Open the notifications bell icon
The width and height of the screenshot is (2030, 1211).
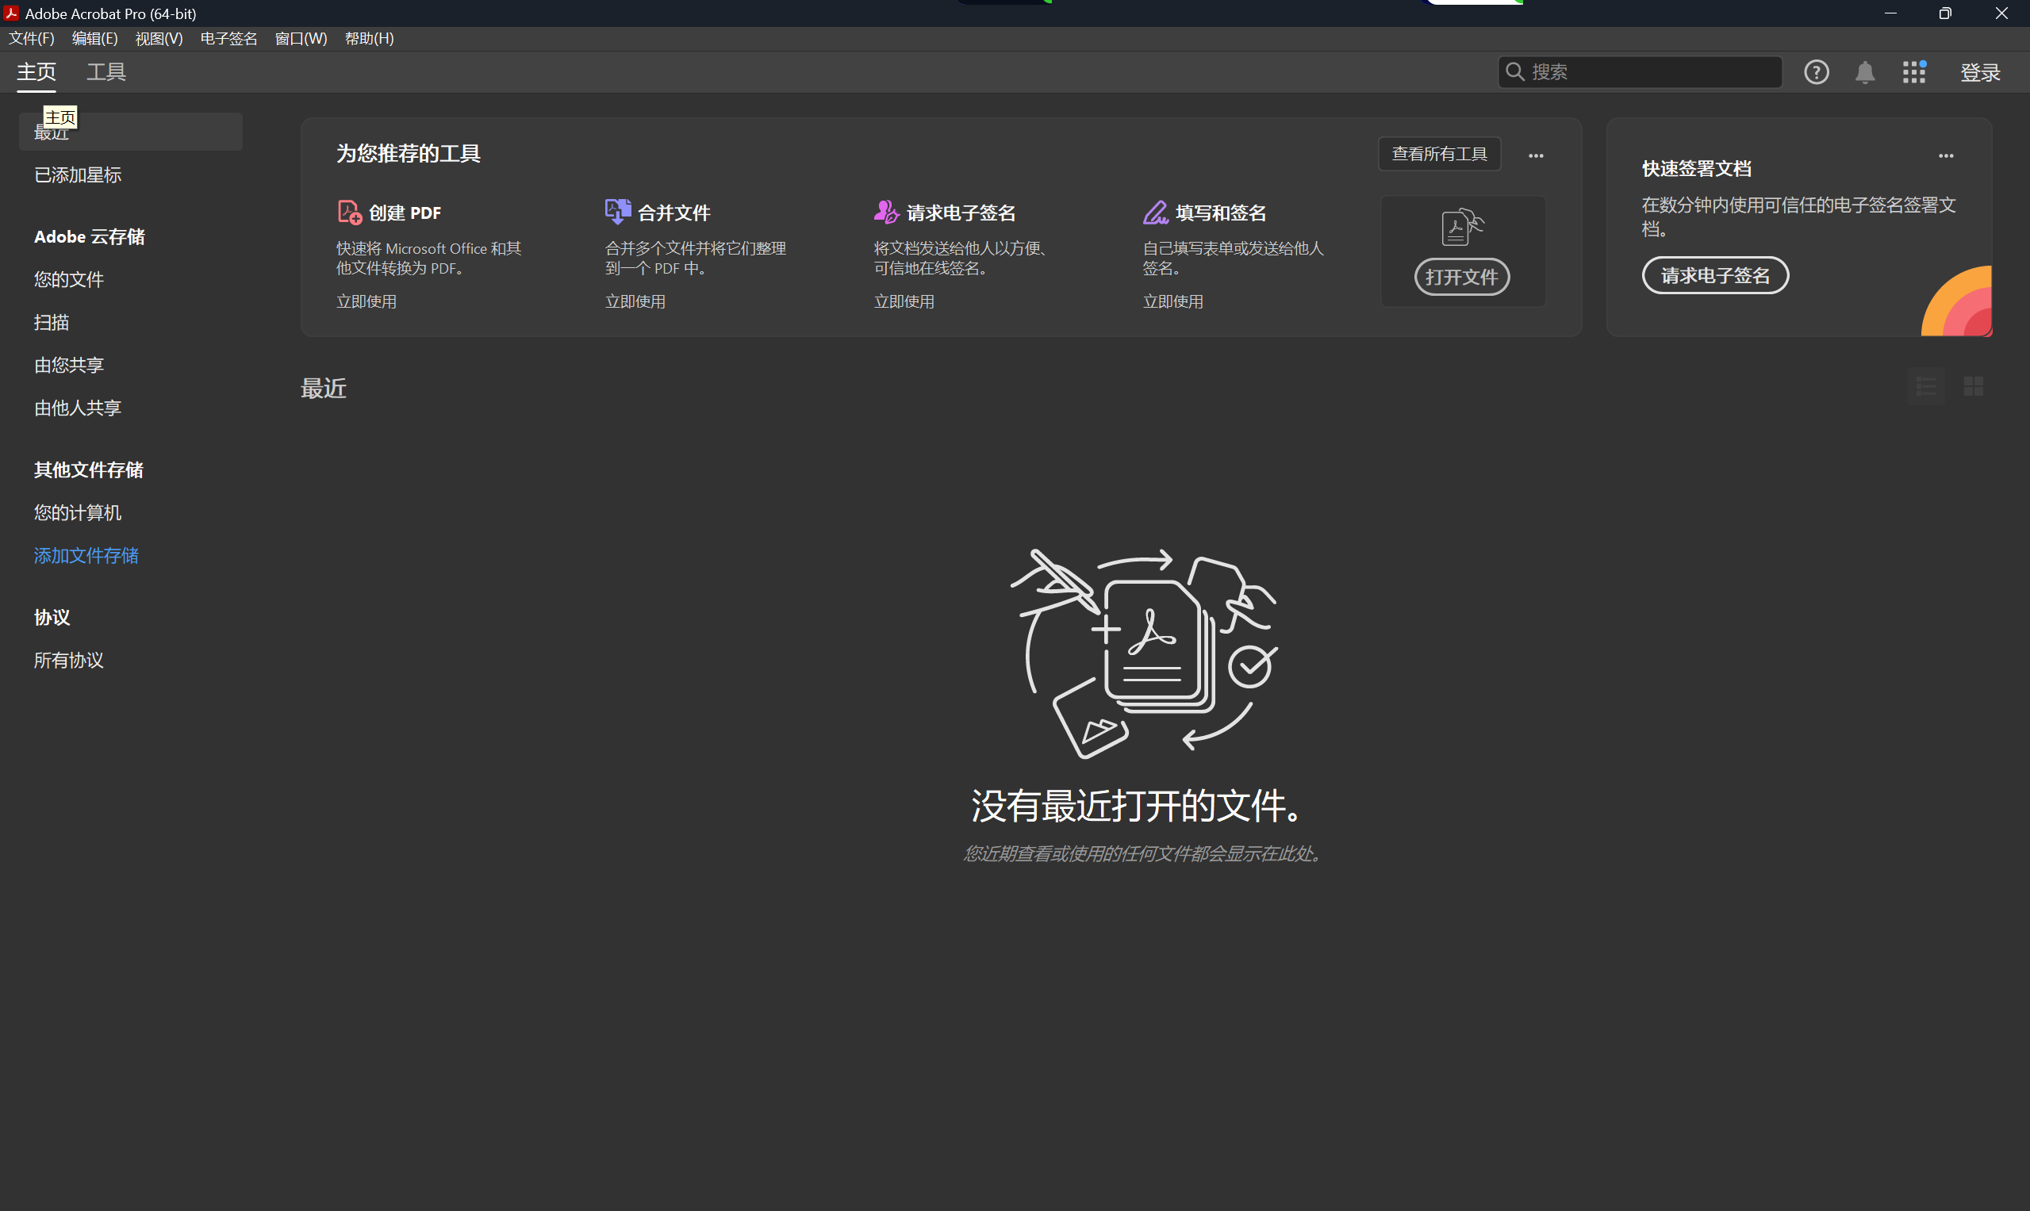[x=1864, y=72]
